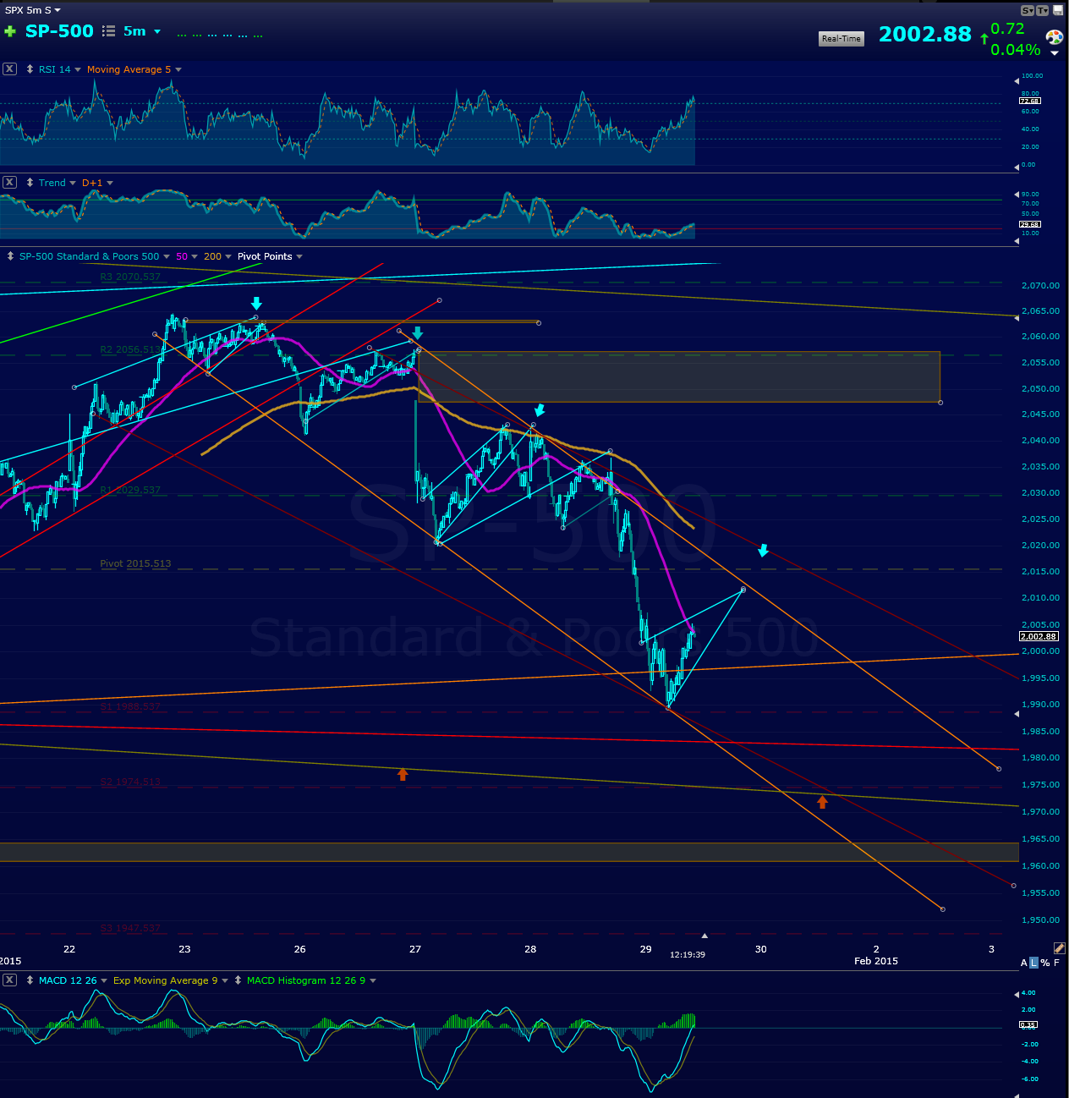The height and width of the screenshot is (1098, 1069).
Task: Open the S dropdown button at top right
Action: pos(1028,10)
